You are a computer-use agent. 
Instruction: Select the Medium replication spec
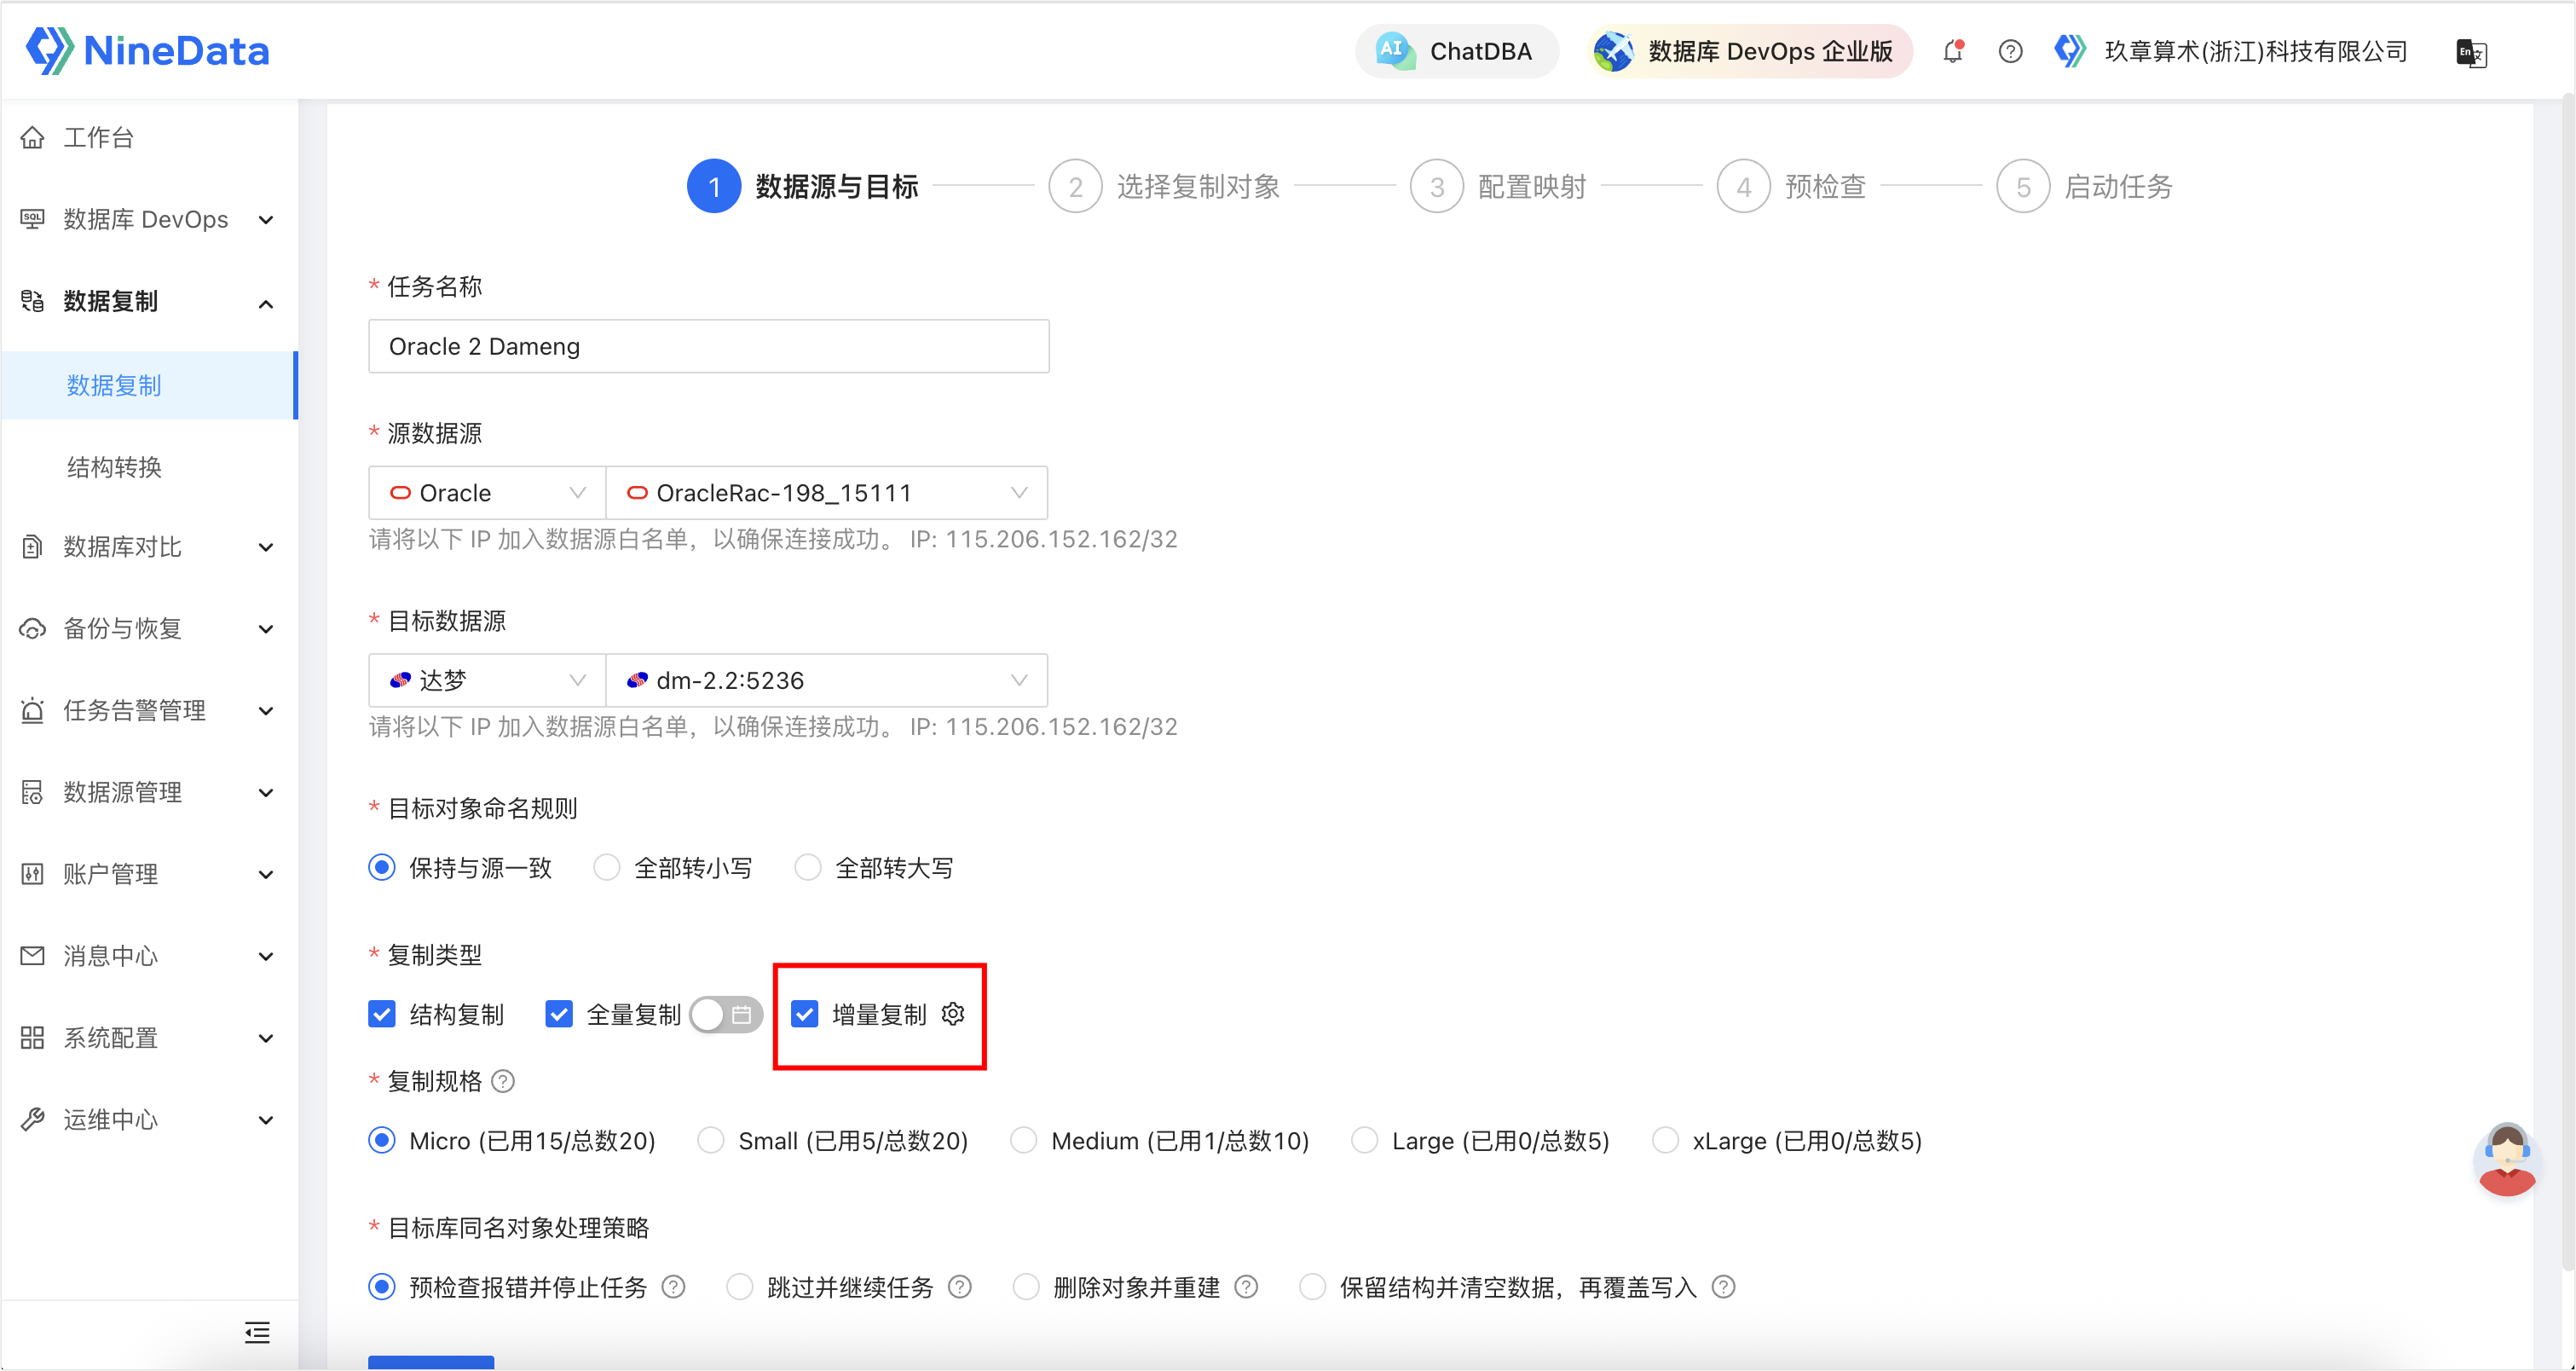[1024, 1140]
